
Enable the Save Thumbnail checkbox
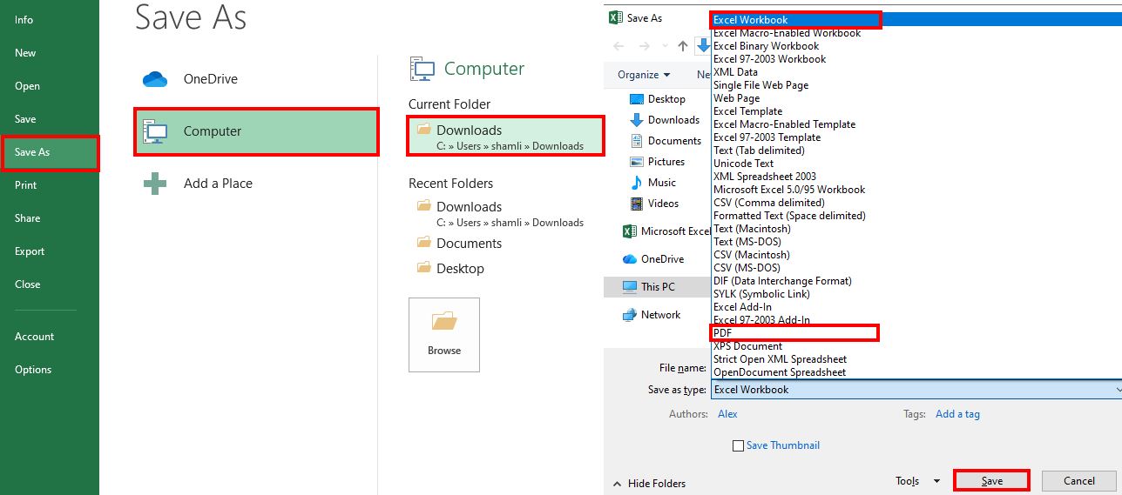coord(739,445)
